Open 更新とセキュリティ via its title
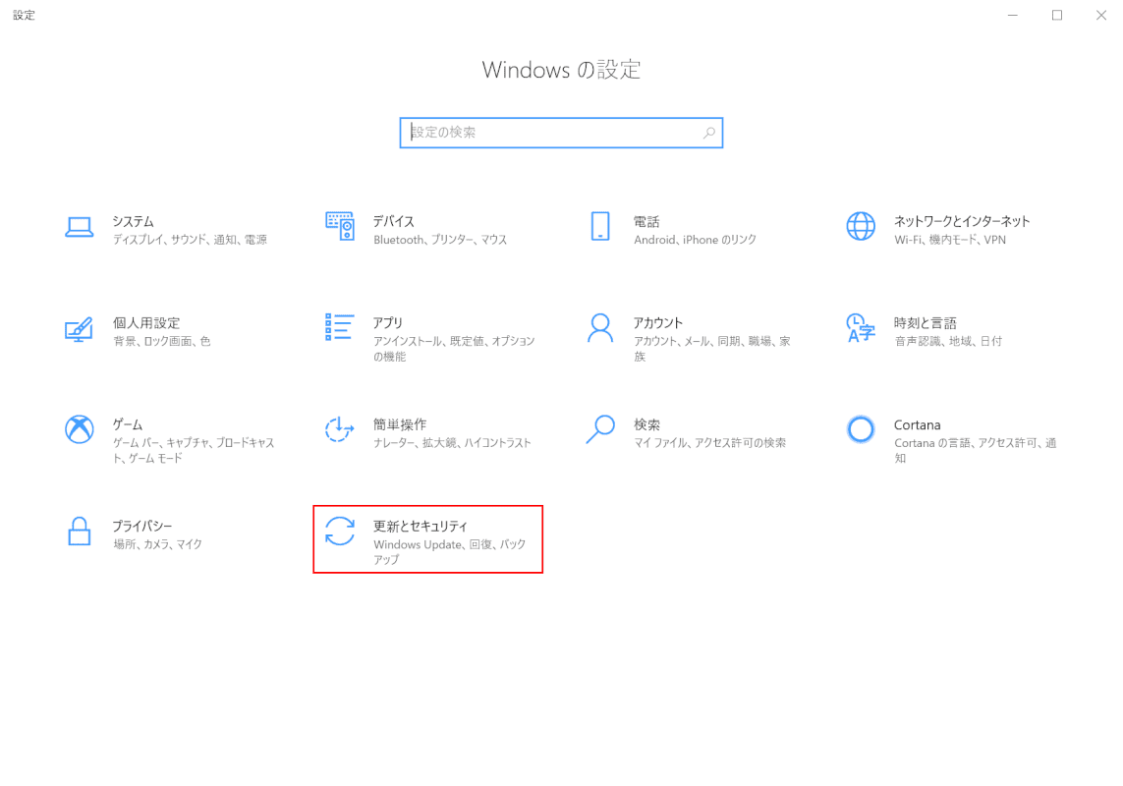This screenshot has height=786, width=1123. tap(421, 526)
